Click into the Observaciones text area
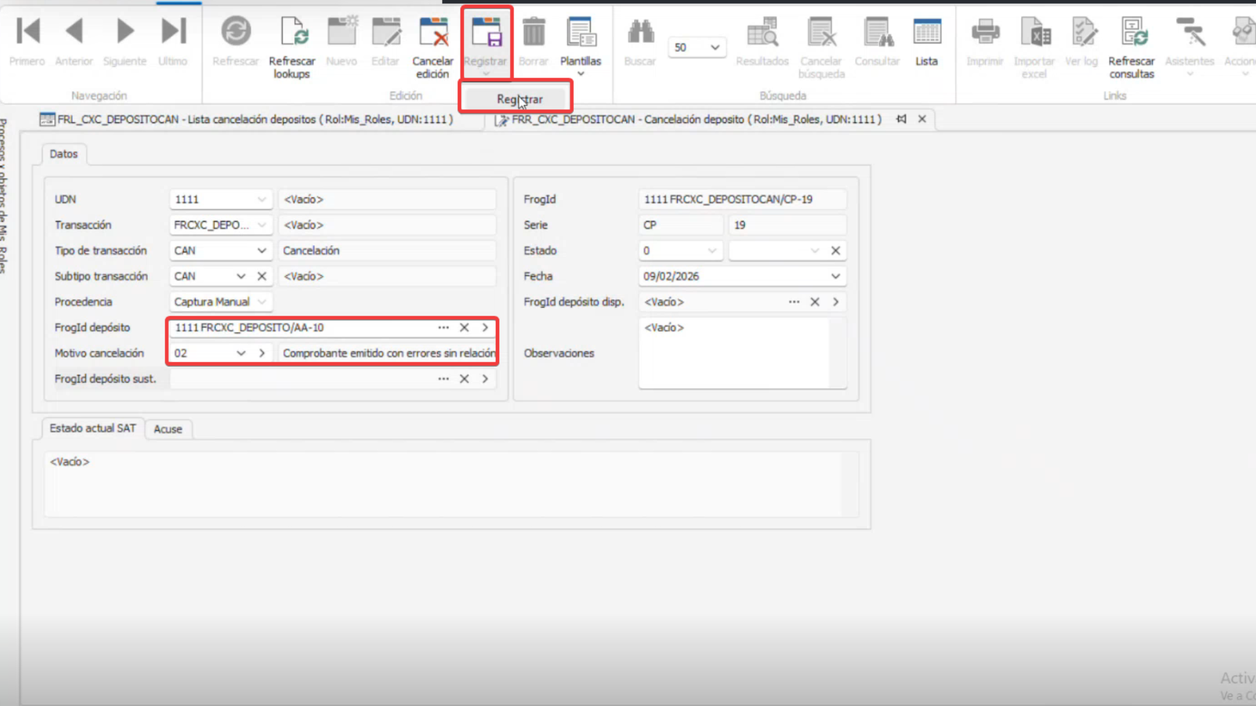The image size is (1256, 706). 734,354
